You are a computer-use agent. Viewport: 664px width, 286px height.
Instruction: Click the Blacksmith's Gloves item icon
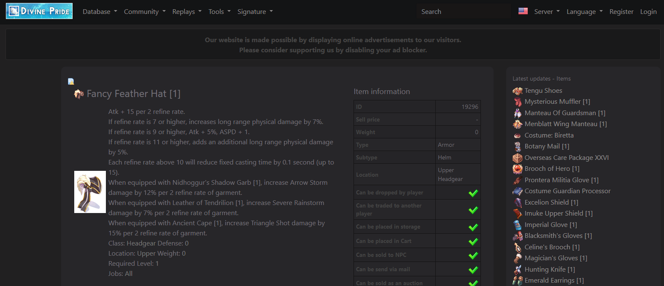coord(518,236)
